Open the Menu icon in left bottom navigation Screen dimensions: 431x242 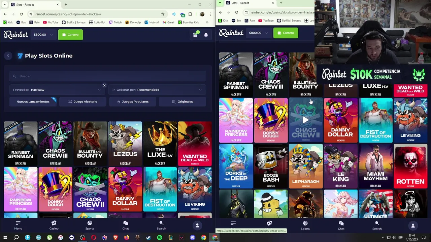(18, 225)
